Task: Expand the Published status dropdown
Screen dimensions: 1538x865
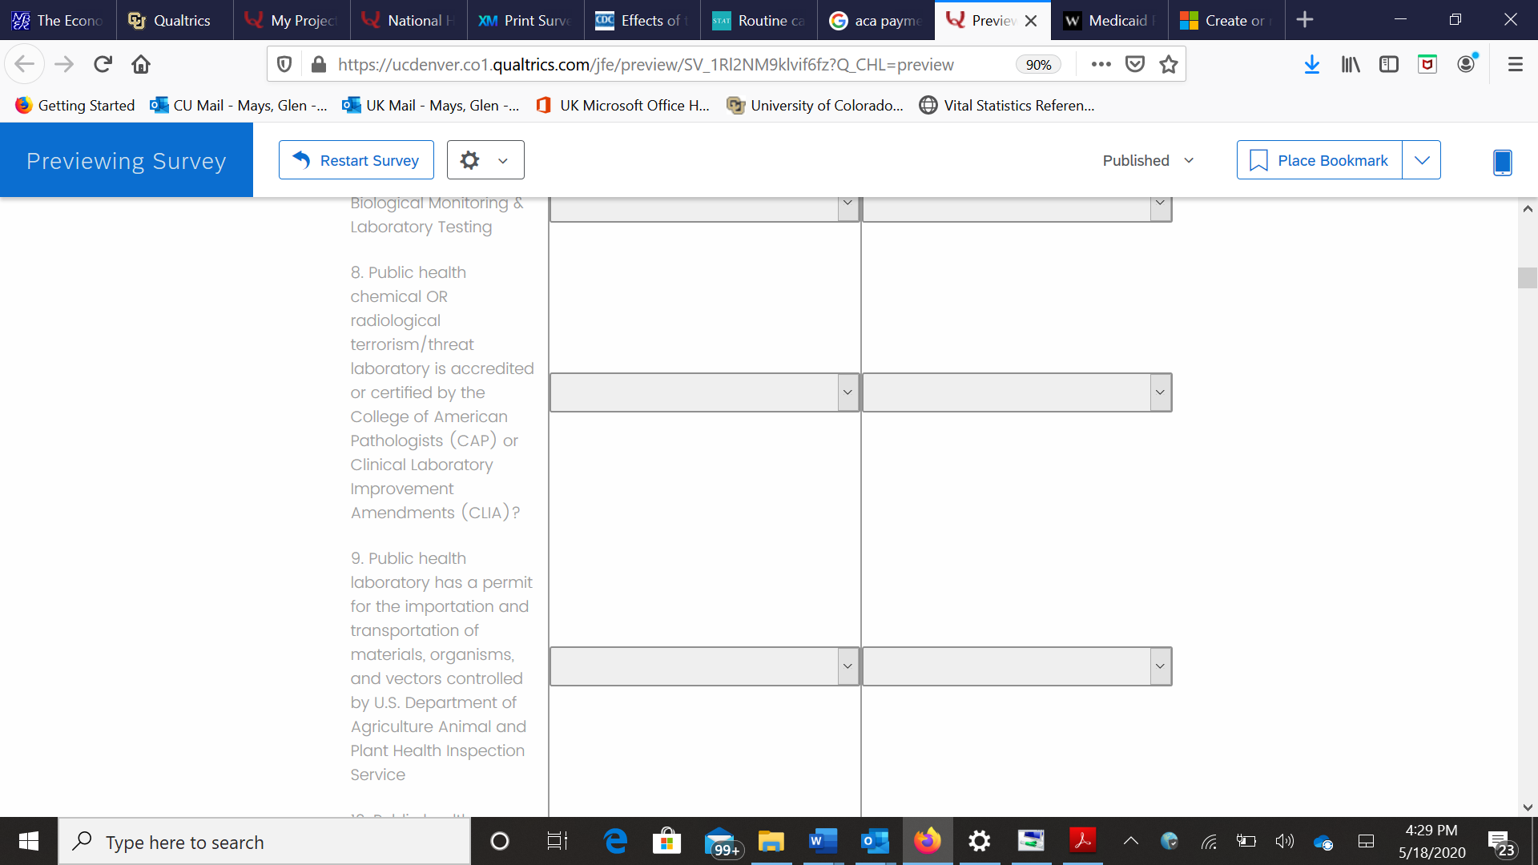Action: point(1148,160)
